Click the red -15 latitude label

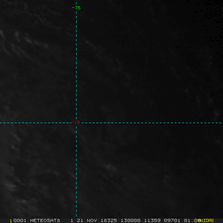point(76,122)
